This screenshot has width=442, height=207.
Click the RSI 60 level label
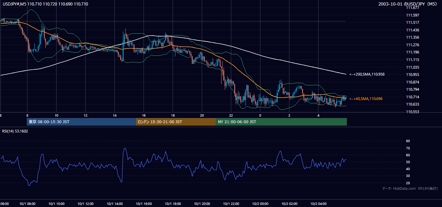click(408, 155)
